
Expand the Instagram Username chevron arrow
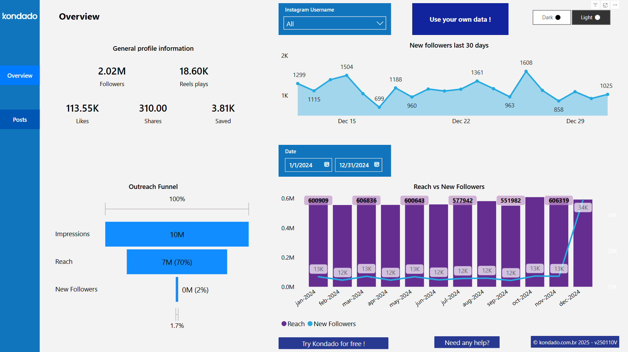coord(379,23)
